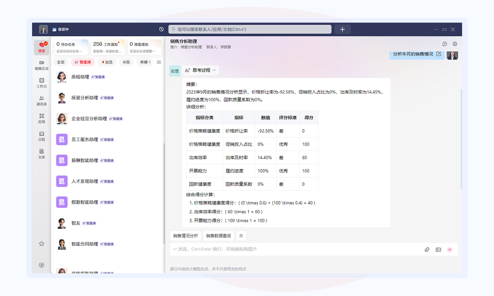Click the 销售情况分析 quick action button
Viewport: 494px width, 296px height.
pyautogui.click(x=186, y=236)
